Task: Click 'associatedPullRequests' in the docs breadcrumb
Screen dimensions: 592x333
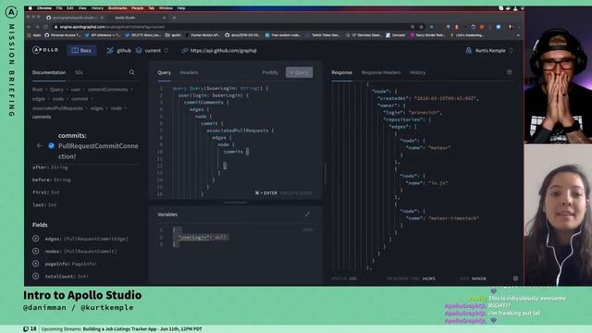Action: (57, 108)
